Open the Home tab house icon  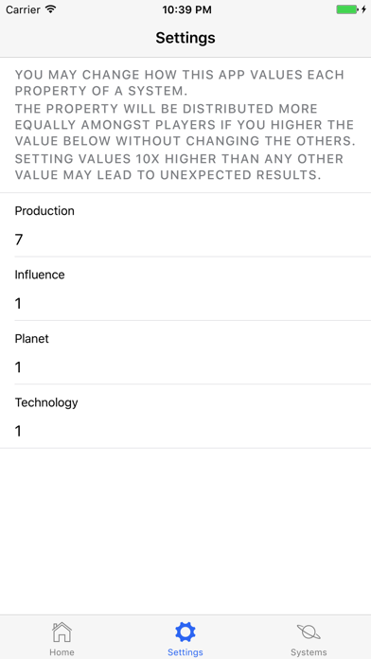pos(62,632)
